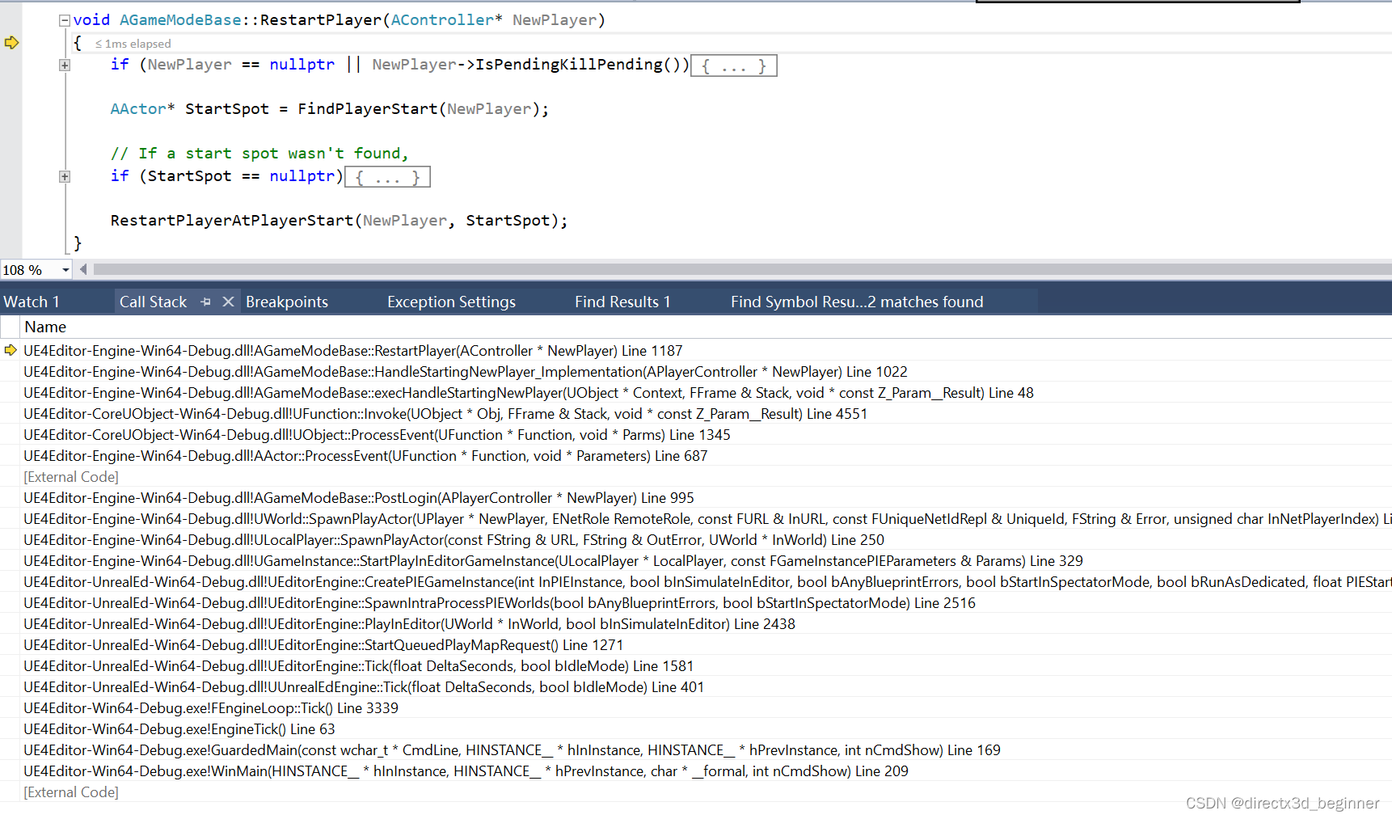Select UUnrealEdEngine::Tick Line 401 frame
The height and width of the screenshot is (819, 1392).
tap(364, 687)
